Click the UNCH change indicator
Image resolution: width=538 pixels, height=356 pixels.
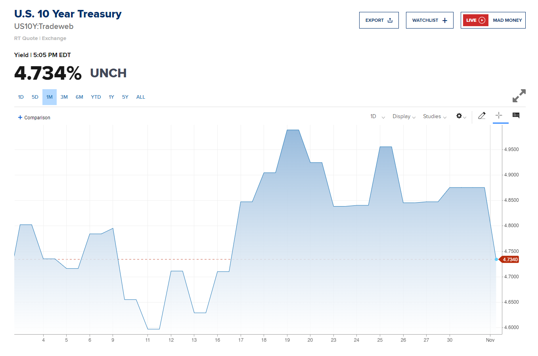(x=108, y=73)
